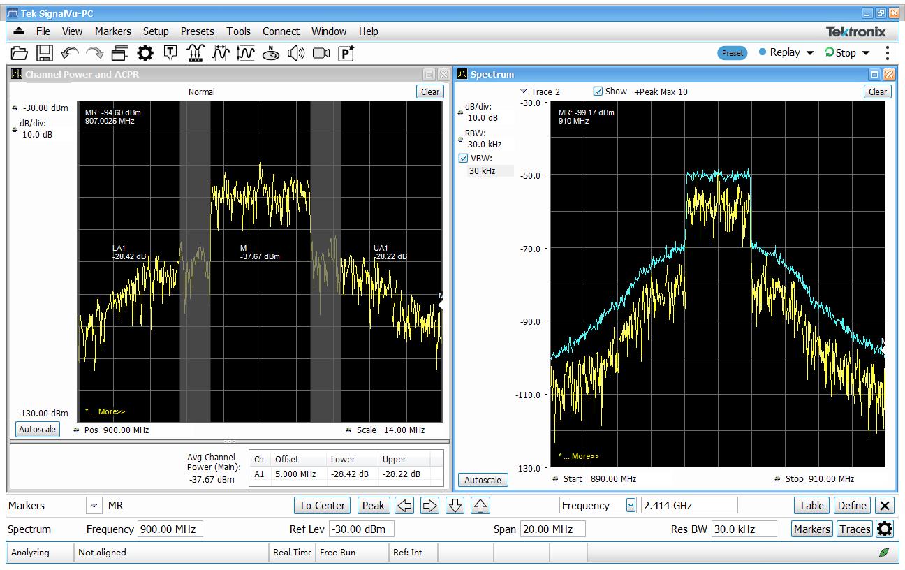Click the trigger 'T' toolbar icon
Image resolution: width=905 pixels, height=570 pixels.
point(170,53)
